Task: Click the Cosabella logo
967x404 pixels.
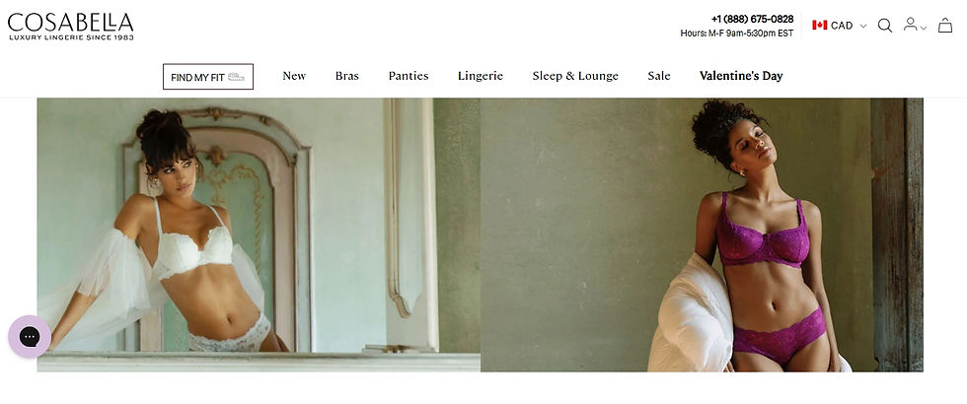Action: 70,27
